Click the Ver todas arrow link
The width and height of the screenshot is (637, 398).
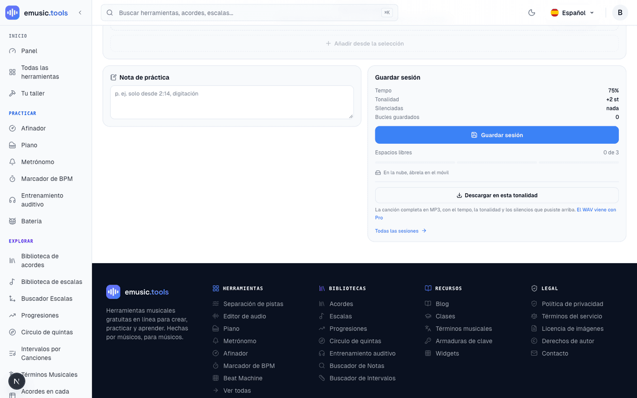point(232,391)
